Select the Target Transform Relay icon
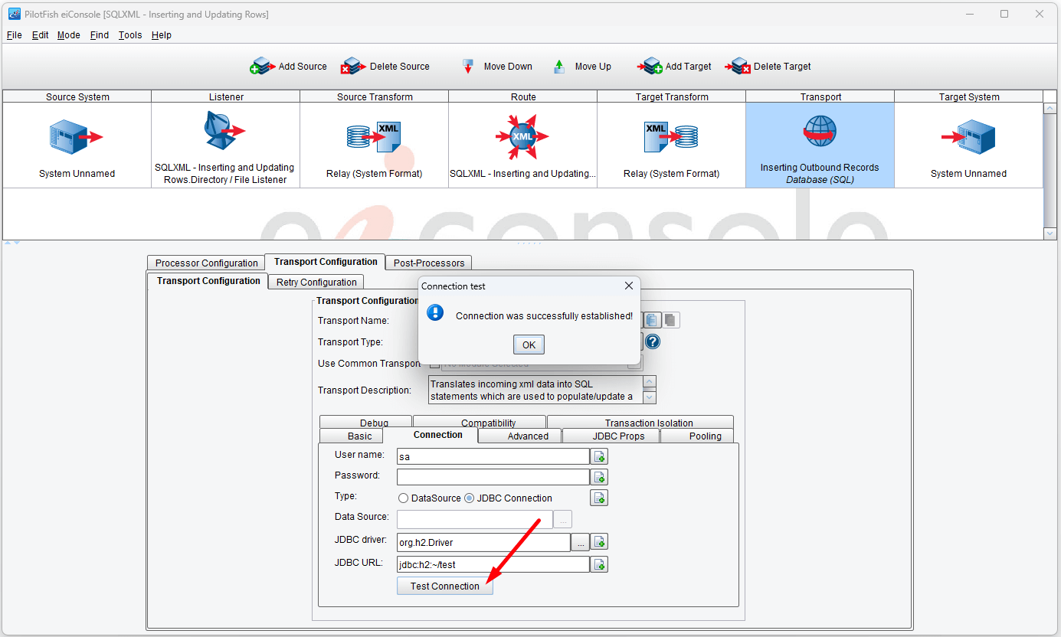Viewport: 1061px width, 637px height. [671, 136]
